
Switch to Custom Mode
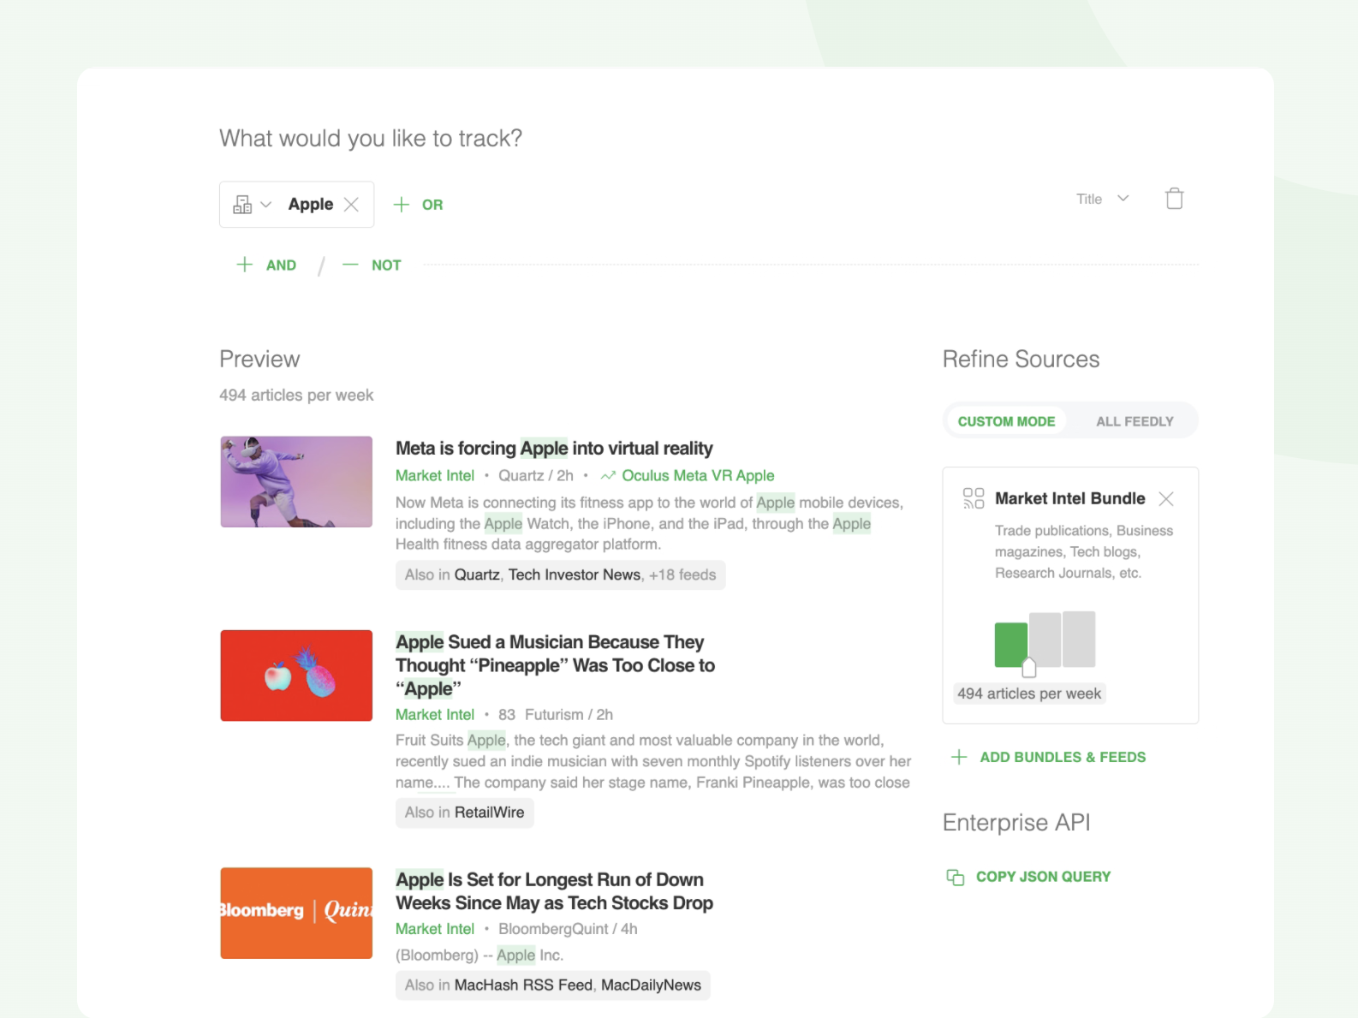pyautogui.click(x=1006, y=421)
